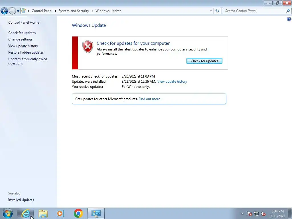The image size is (292, 219).
Task: Expand arrow after Control Panel breadcrumb
Action: (56, 11)
